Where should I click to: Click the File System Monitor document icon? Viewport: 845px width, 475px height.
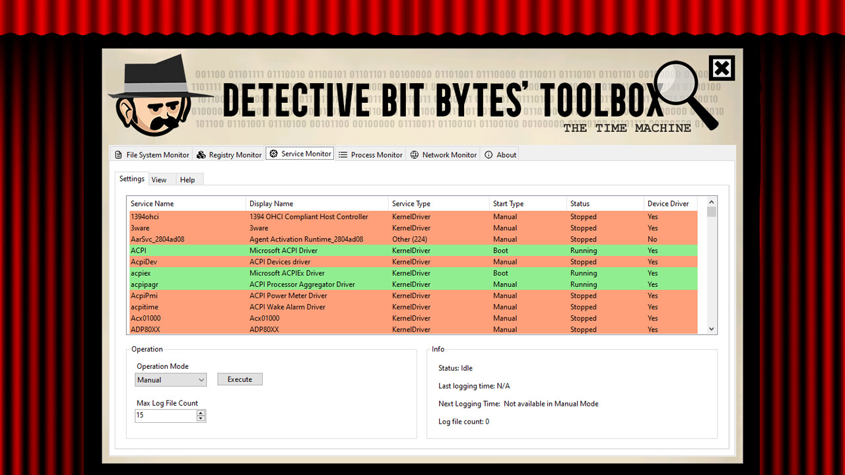118,154
